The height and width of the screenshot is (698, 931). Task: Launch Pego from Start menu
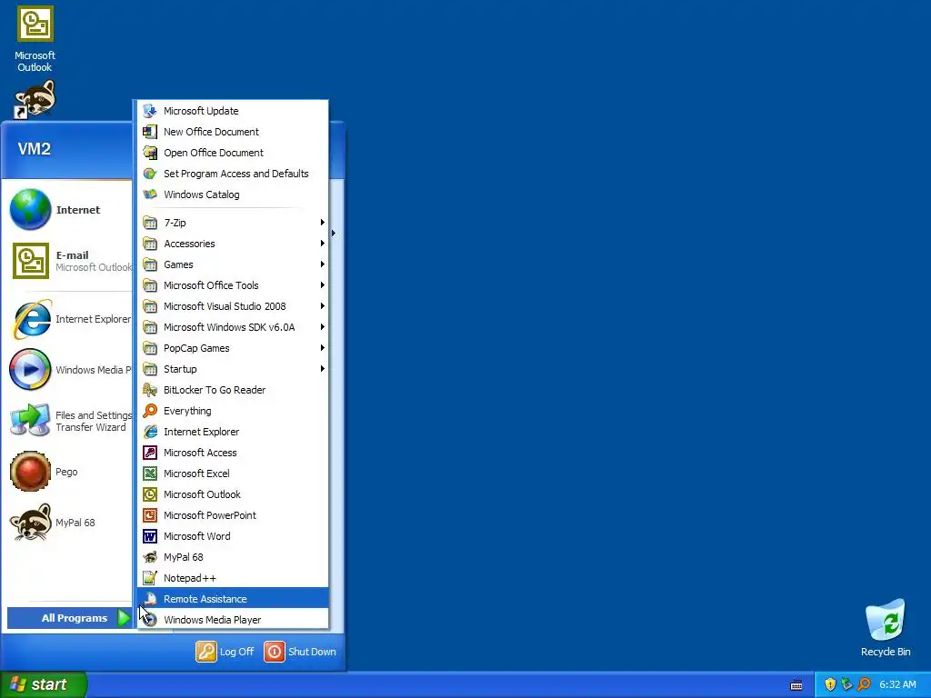click(x=69, y=472)
